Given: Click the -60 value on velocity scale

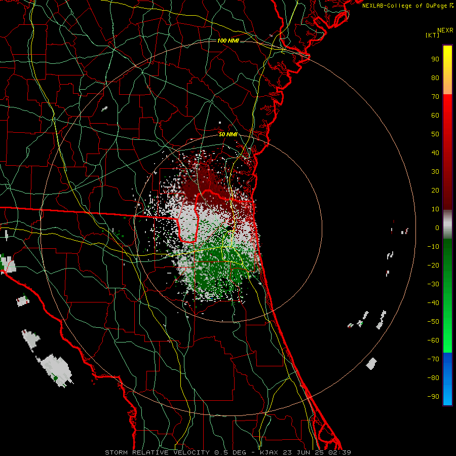Looking at the screenshot, I should coord(433,340).
